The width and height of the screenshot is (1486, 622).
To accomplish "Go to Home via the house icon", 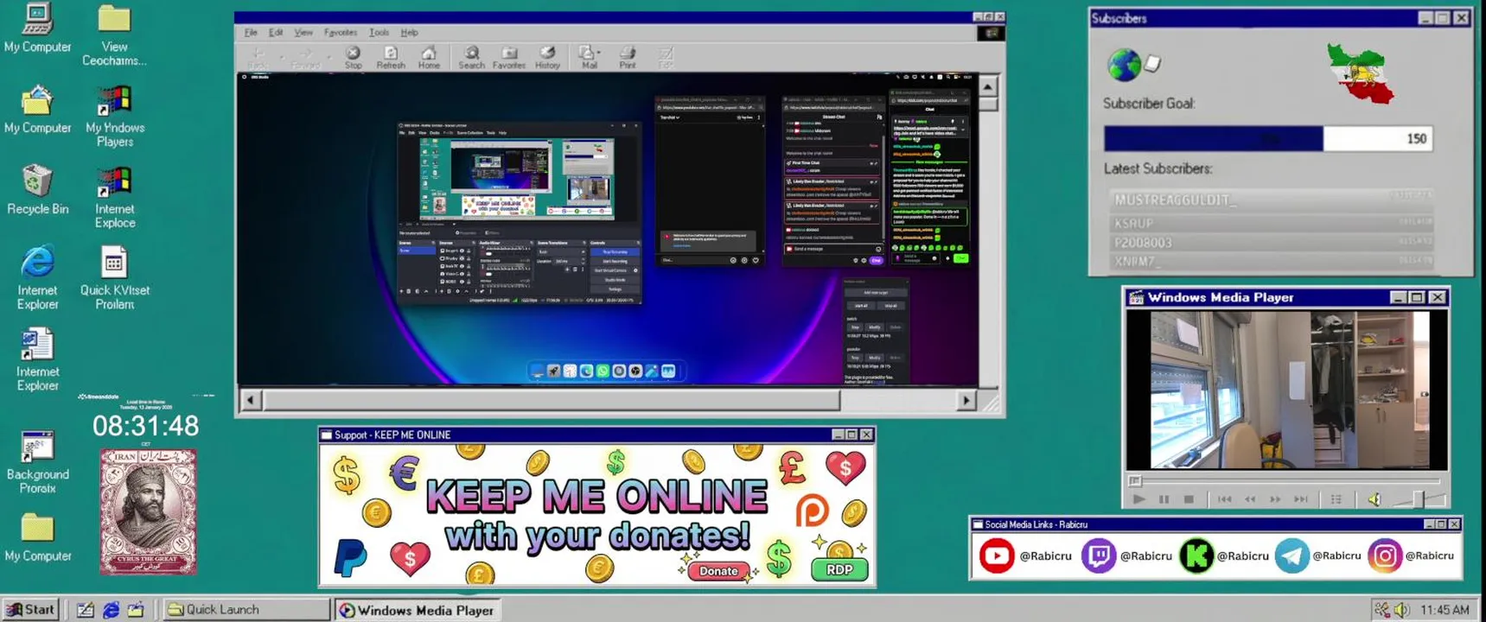I will tap(429, 58).
